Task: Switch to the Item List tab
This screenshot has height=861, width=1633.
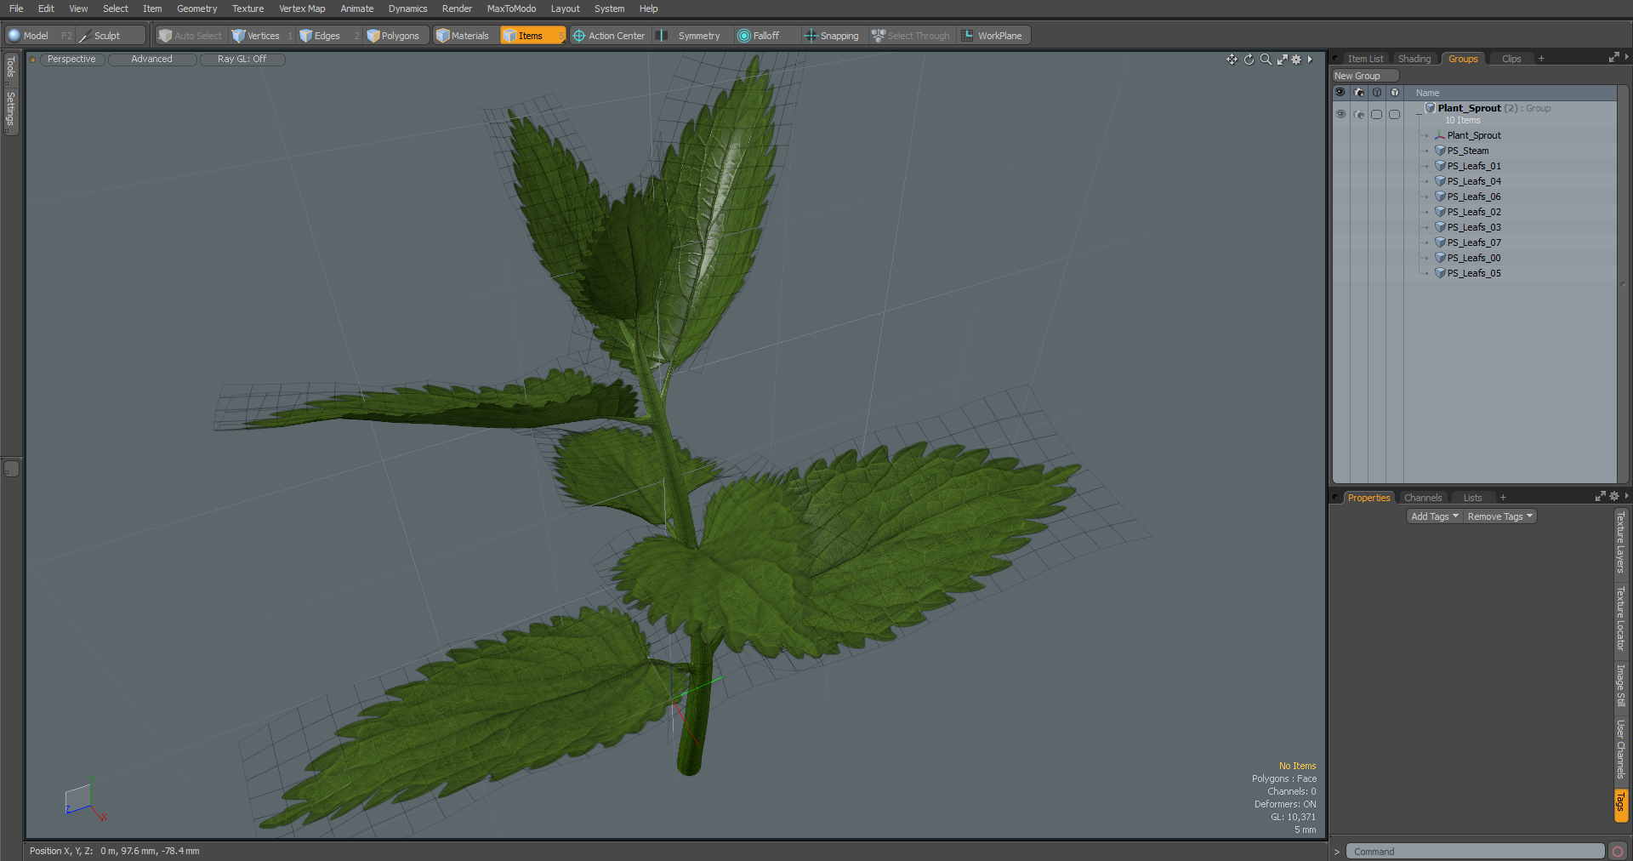Action: pyautogui.click(x=1365, y=59)
